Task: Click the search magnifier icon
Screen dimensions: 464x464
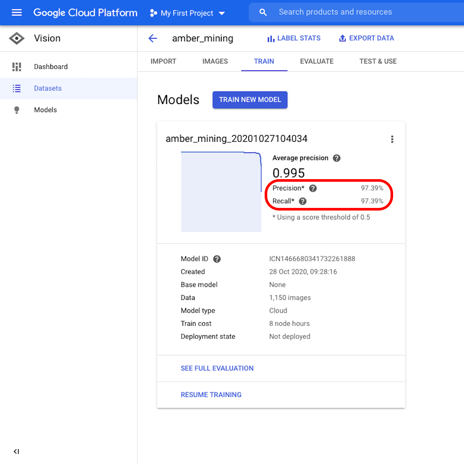Action: click(x=263, y=12)
